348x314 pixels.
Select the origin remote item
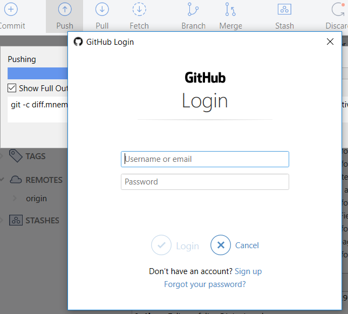[x=36, y=198]
